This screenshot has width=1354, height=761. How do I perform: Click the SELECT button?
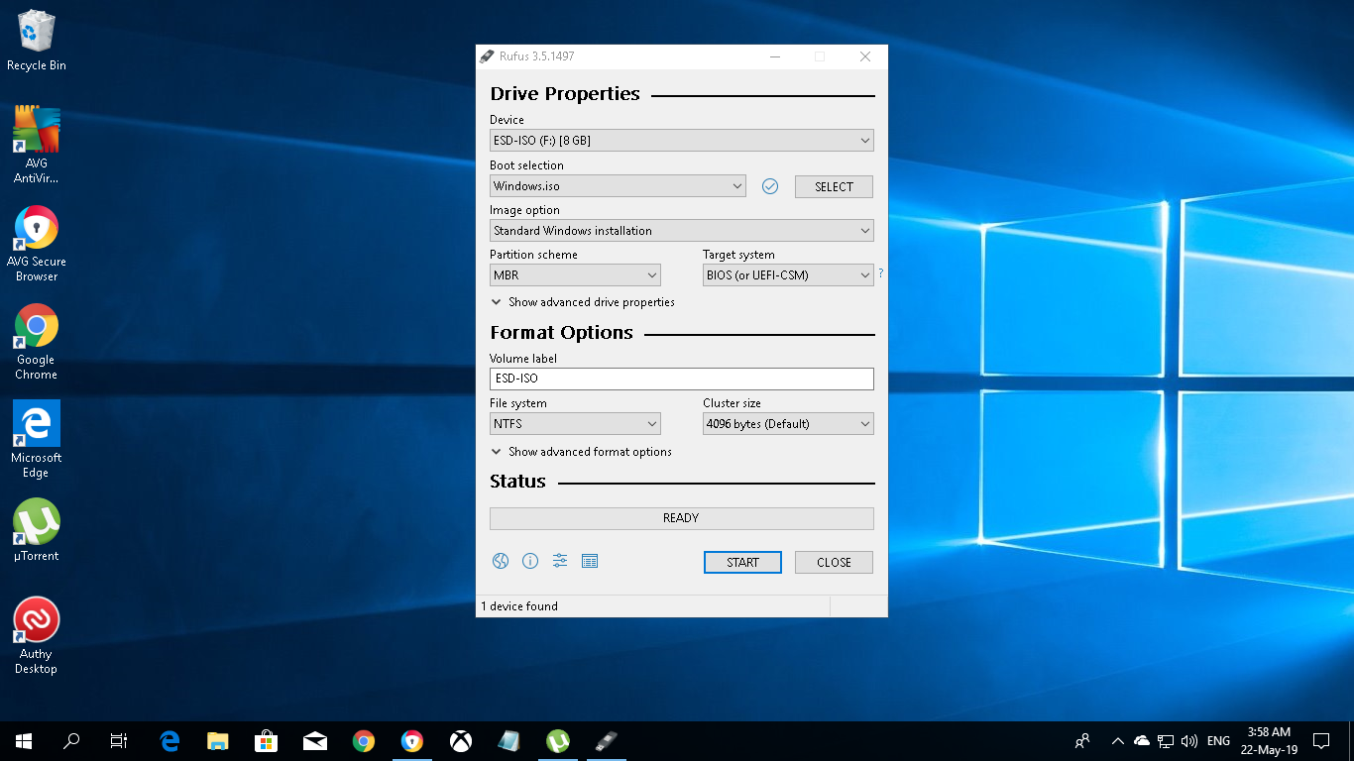pos(834,186)
